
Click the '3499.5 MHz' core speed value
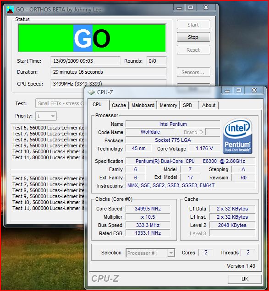(x=148, y=209)
